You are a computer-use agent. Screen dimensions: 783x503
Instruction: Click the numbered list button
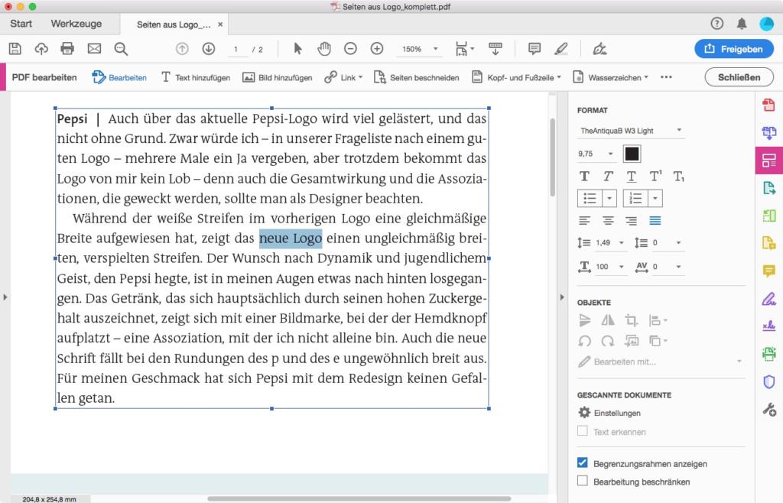click(635, 199)
